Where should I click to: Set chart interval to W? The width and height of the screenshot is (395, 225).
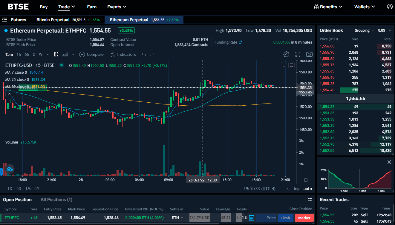(40, 54)
